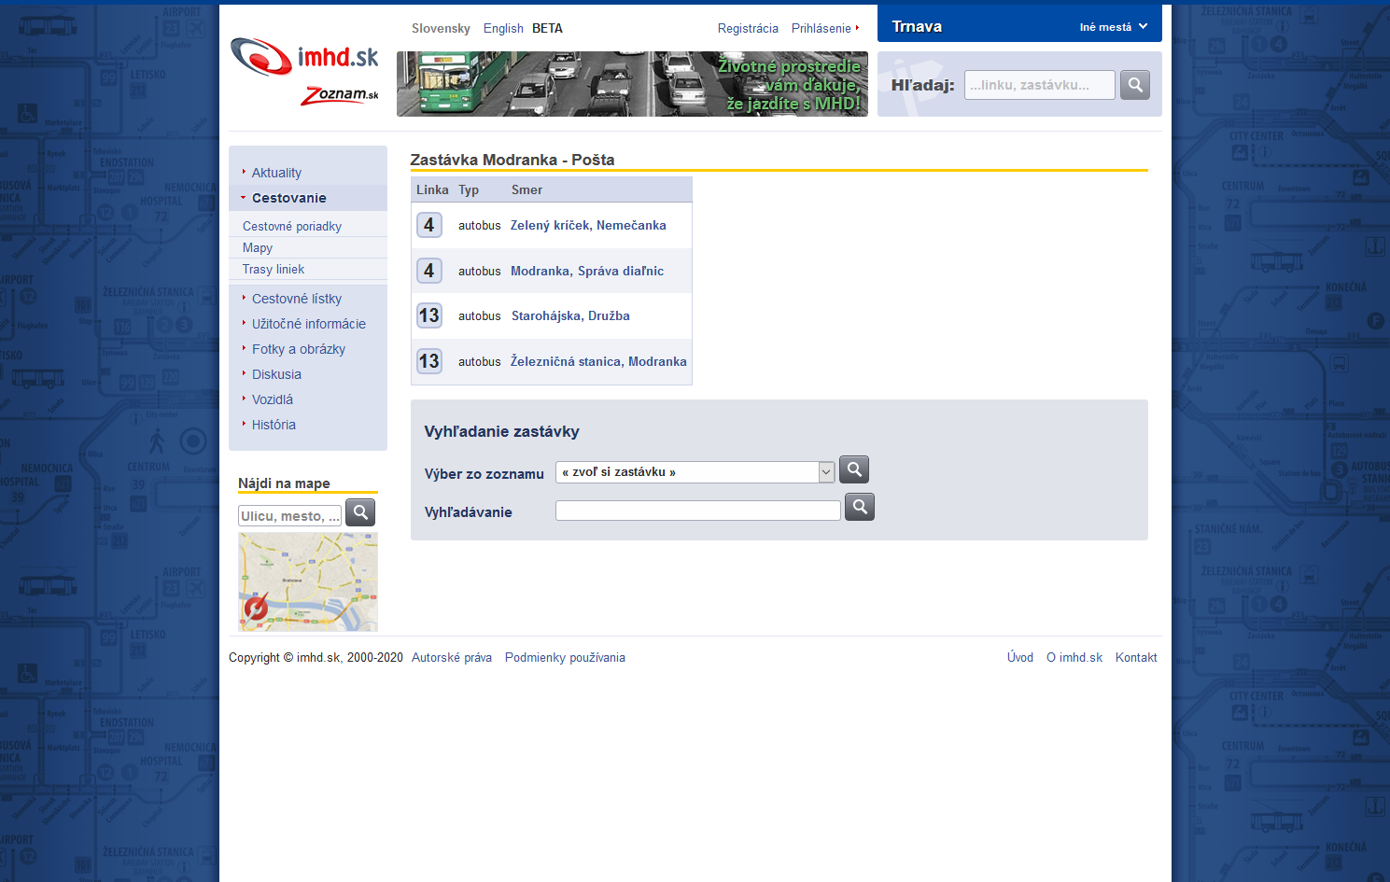The image size is (1390, 882).
Task: Click the Registrácia link
Action: (x=748, y=28)
